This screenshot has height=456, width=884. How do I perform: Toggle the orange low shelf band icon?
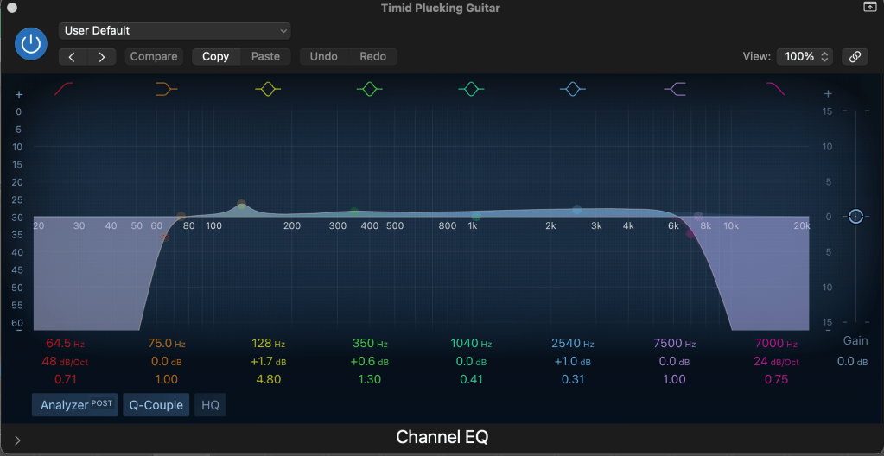coord(166,89)
